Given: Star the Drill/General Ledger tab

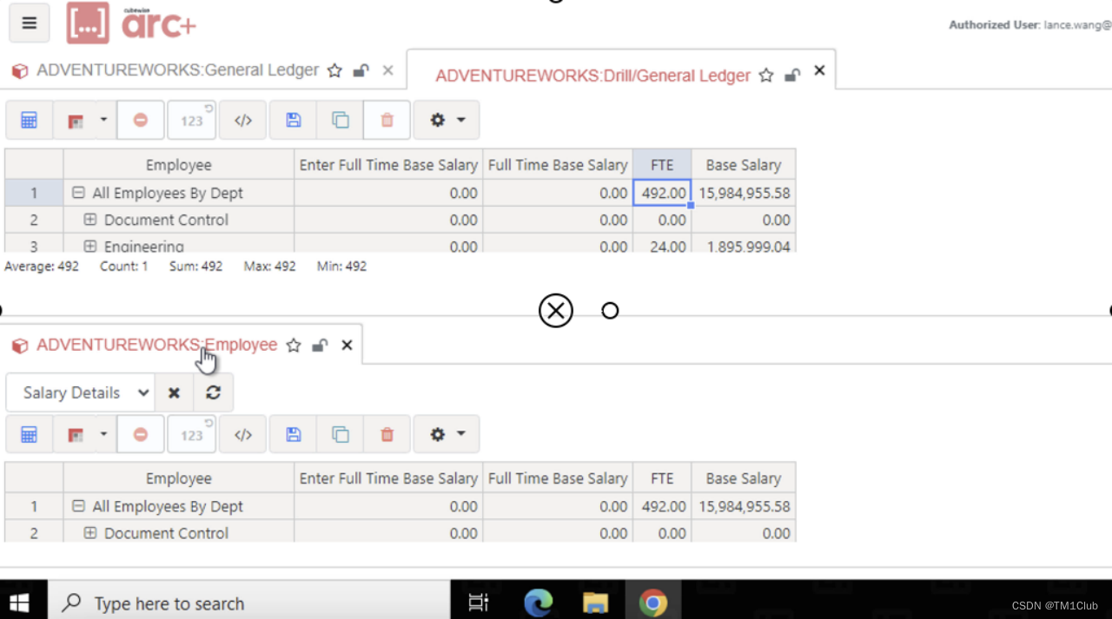Looking at the screenshot, I should pos(766,76).
